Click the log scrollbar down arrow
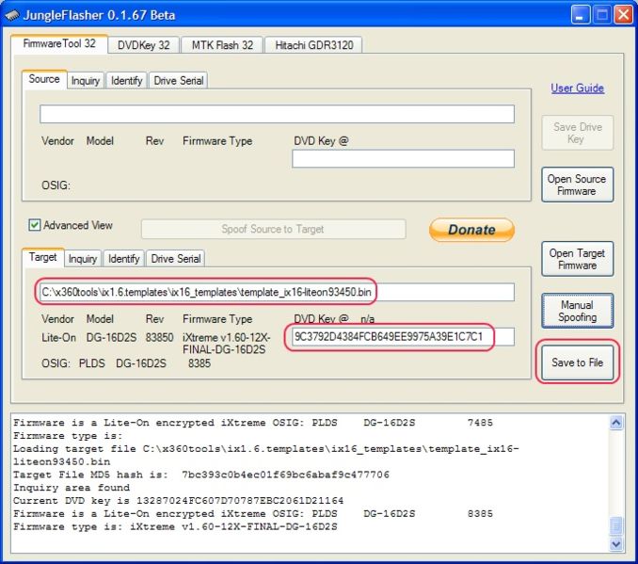Screen dimensions: 638x564 pyautogui.click(x=616, y=543)
